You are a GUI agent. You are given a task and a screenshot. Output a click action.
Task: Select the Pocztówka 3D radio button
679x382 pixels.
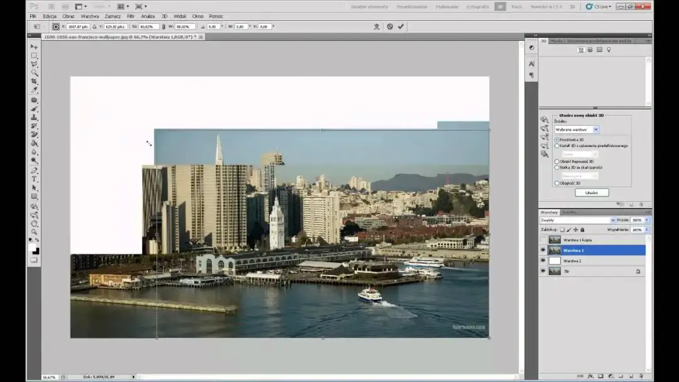click(556, 139)
